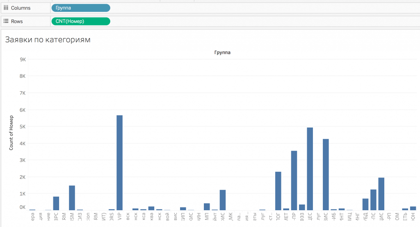420x227 pixels.
Task: Click the ЗРС bar
Action: click(x=56, y=203)
